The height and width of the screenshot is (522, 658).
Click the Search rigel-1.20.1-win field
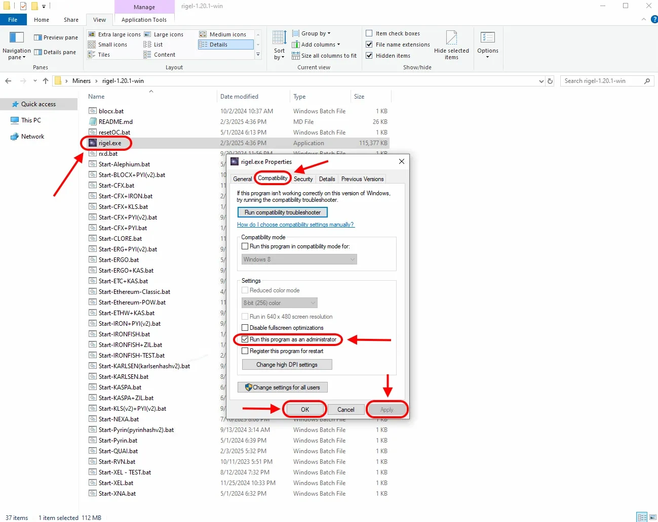click(602, 81)
